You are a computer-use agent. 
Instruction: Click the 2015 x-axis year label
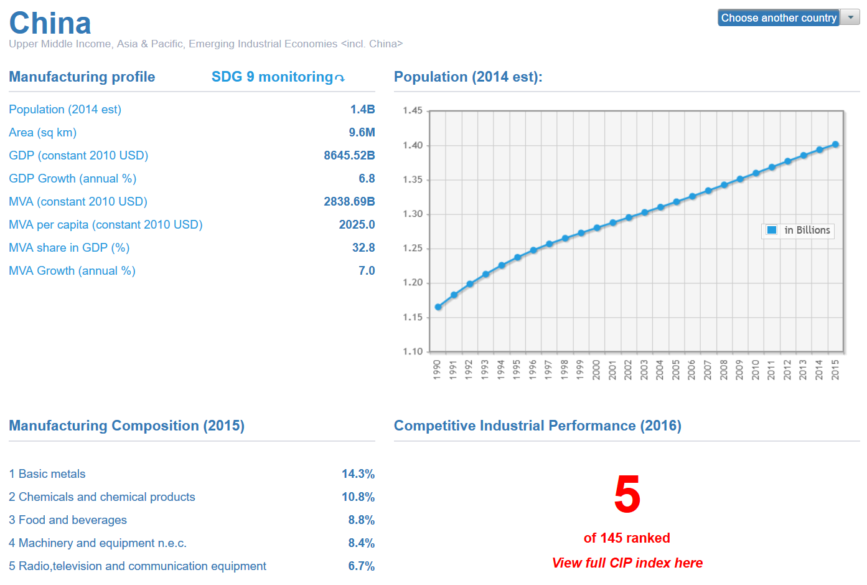tap(835, 369)
